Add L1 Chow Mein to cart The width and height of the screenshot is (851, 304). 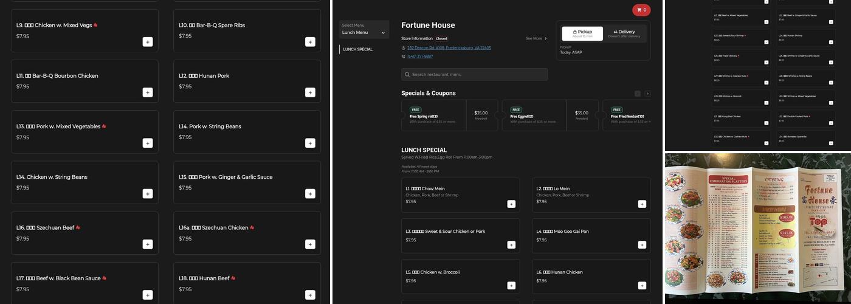point(511,204)
